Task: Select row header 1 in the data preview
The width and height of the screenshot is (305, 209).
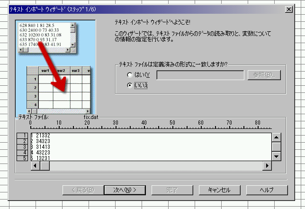Action: tap(22, 136)
